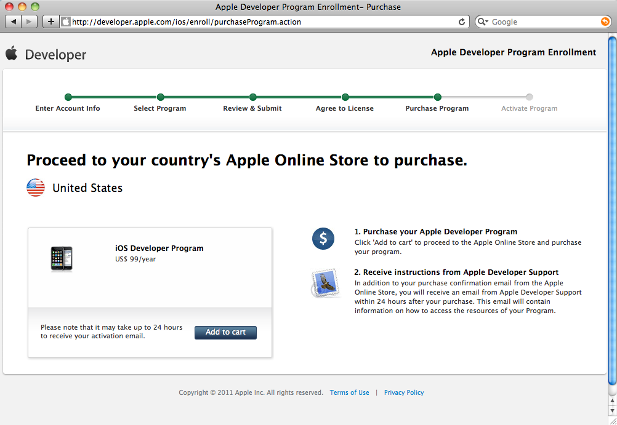Click the green zoom window button
Image resolution: width=617 pixels, height=425 pixels.
[35, 7]
